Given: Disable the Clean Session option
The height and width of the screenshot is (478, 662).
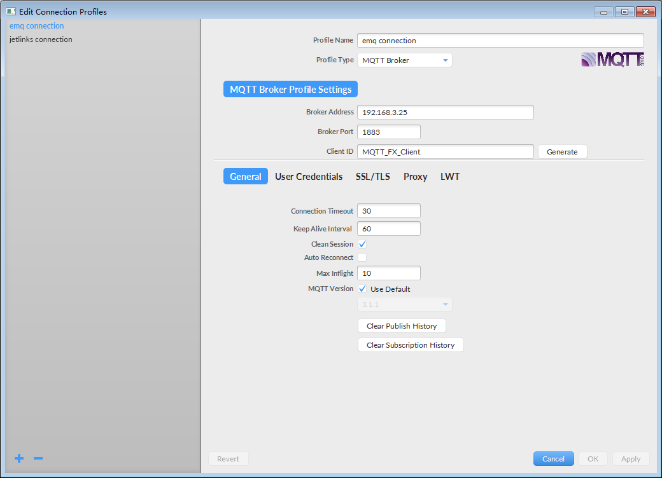Looking at the screenshot, I should tap(362, 243).
